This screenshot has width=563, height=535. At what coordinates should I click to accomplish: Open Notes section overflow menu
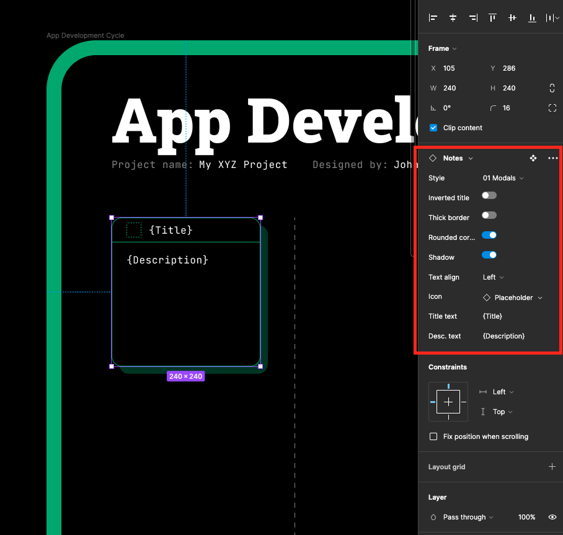pos(552,158)
